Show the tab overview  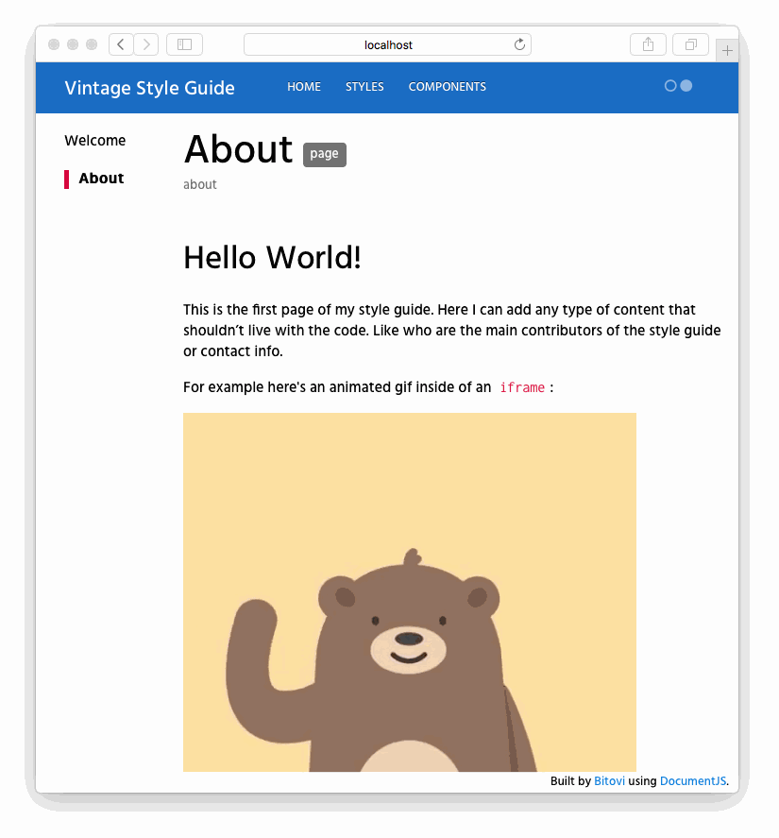pos(690,44)
